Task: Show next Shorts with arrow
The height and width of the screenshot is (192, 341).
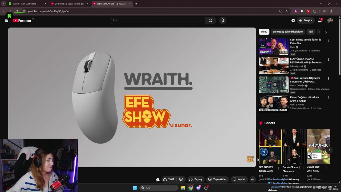Action: (329, 150)
